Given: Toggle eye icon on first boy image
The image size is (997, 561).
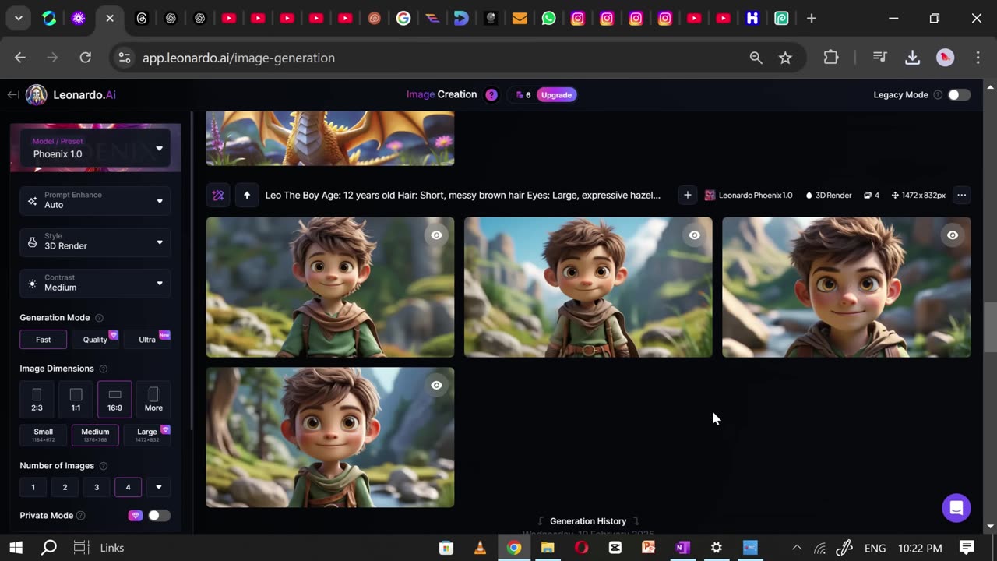Looking at the screenshot, I should (x=436, y=235).
